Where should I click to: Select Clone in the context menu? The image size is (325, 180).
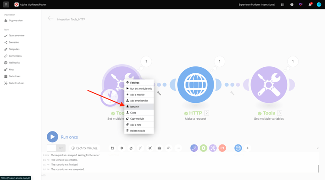pyautogui.click(x=139, y=113)
